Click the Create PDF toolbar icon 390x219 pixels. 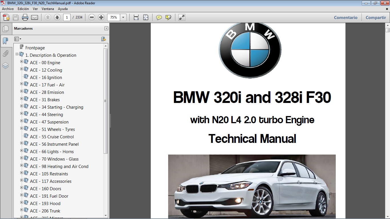click(6, 17)
